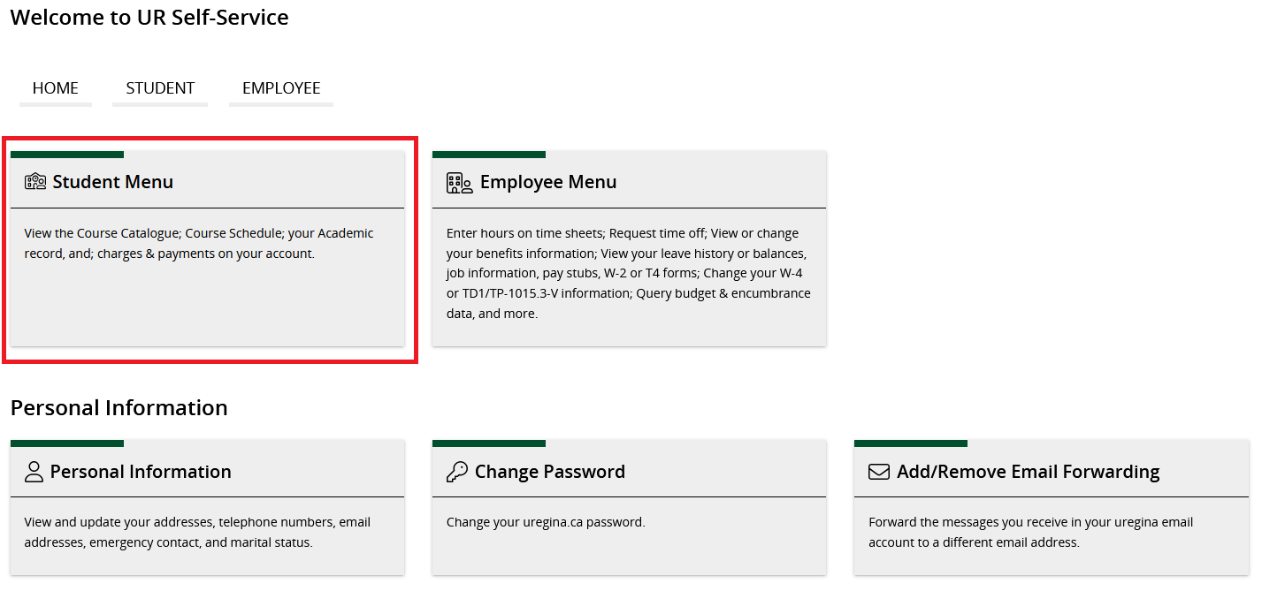Click the email forwarding envelope icon

pyautogui.click(x=878, y=472)
